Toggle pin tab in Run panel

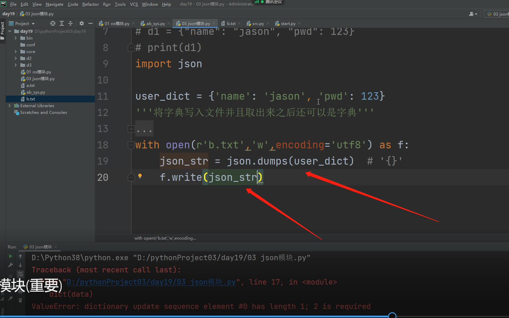pyautogui.click(x=11, y=298)
